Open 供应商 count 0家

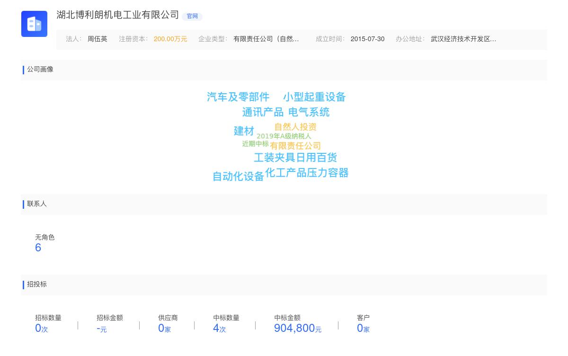164,329
